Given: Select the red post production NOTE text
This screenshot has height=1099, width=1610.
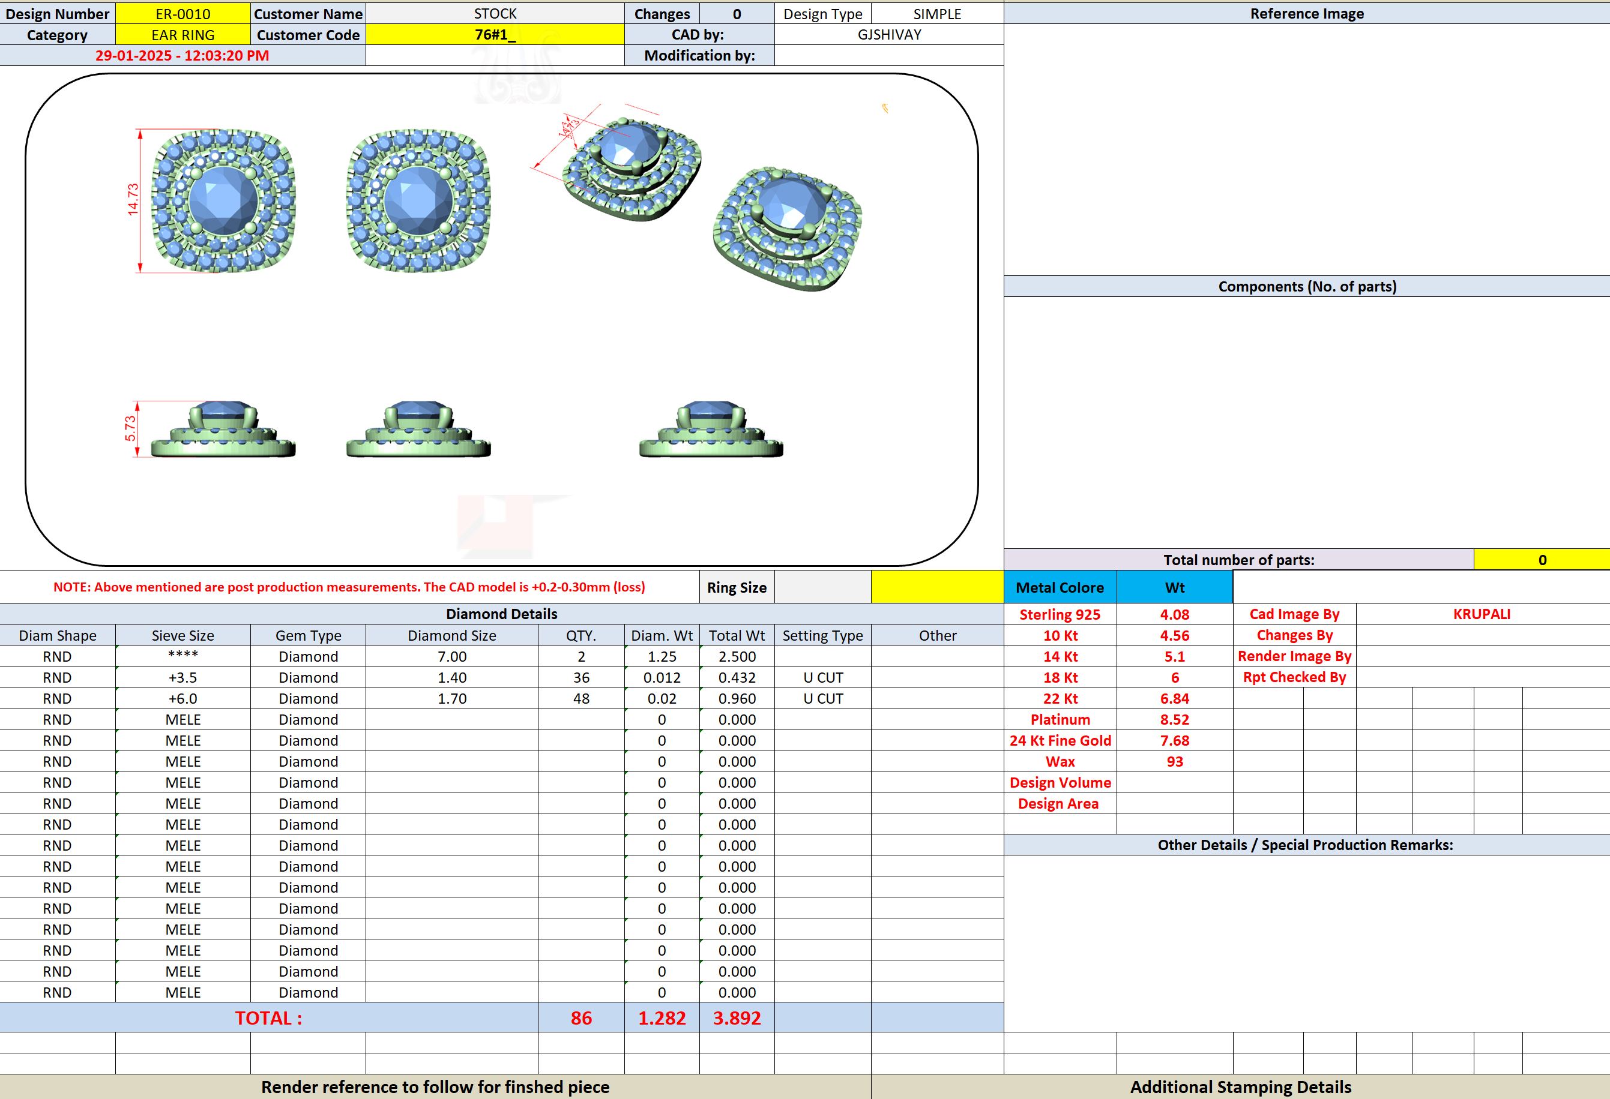Looking at the screenshot, I should [349, 587].
